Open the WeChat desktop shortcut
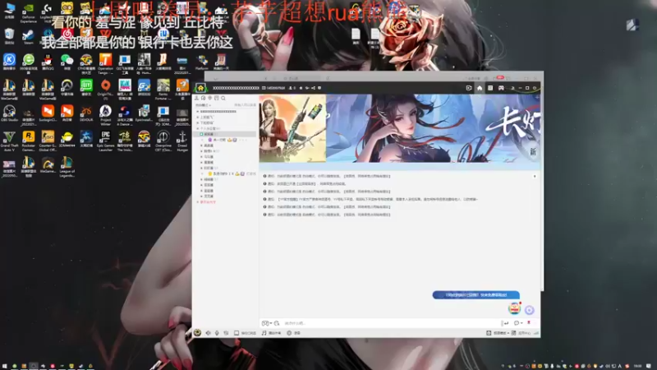 point(67,62)
